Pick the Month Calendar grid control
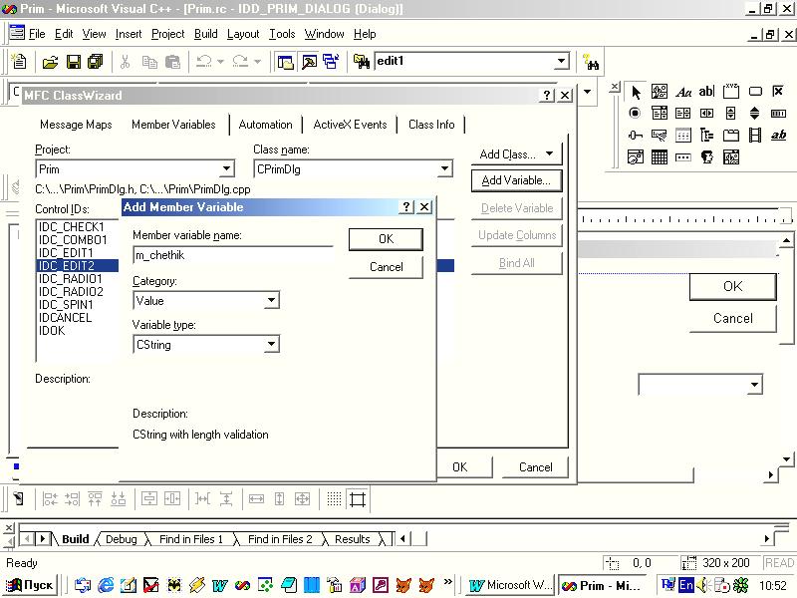Screen dimensions: 797x598 tap(660, 157)
